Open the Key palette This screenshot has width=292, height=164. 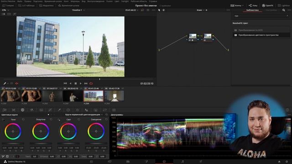coord(95,110)
